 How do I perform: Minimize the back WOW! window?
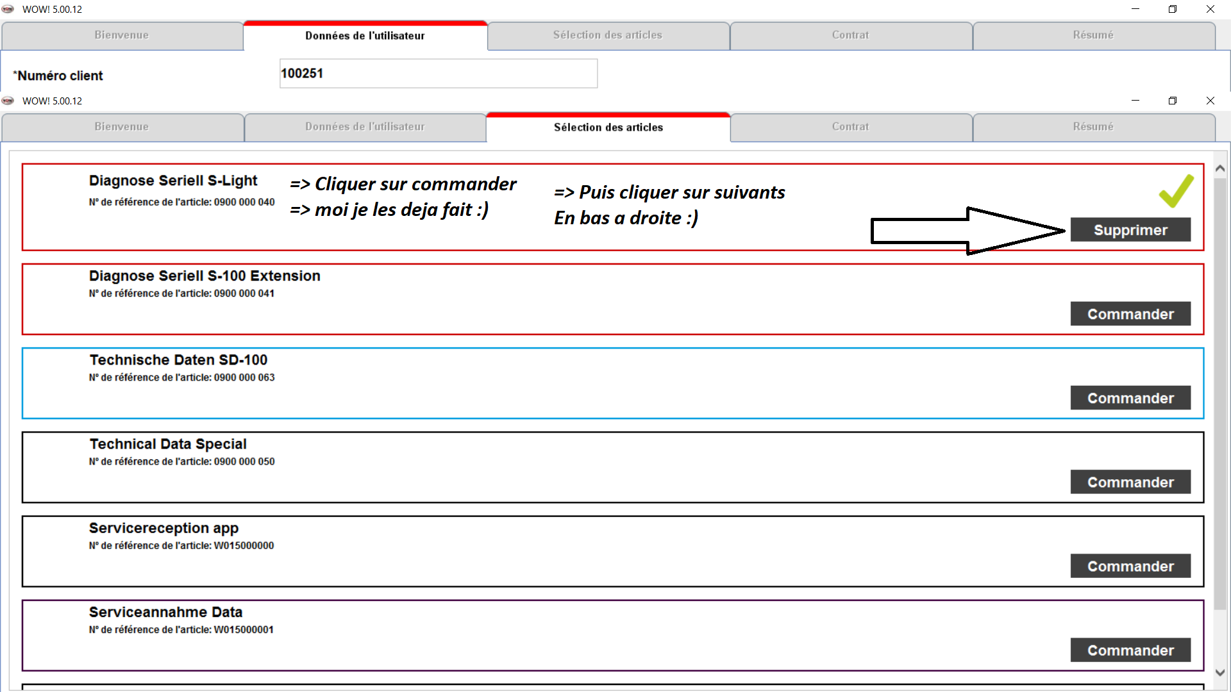pos(1135,9)
